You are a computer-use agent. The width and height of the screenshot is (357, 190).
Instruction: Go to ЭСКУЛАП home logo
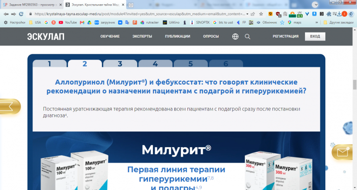click(x=46, y=37)
